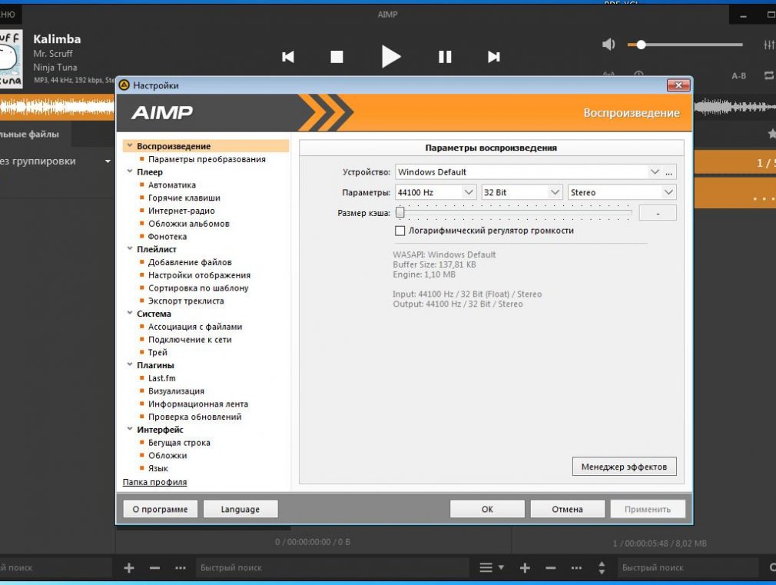Viewport: 776px width, 585px height.
Task: Open Настройки отображения settings page
Action: tap(200, 275)
